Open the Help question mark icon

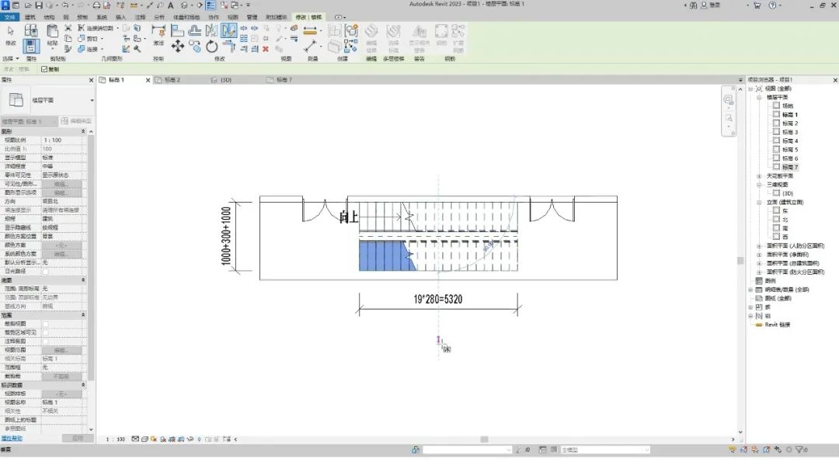(772, 5)
